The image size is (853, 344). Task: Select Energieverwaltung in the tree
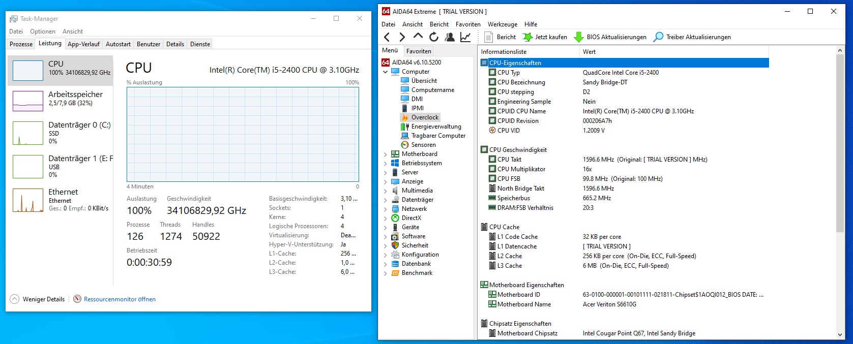point(431,127)
